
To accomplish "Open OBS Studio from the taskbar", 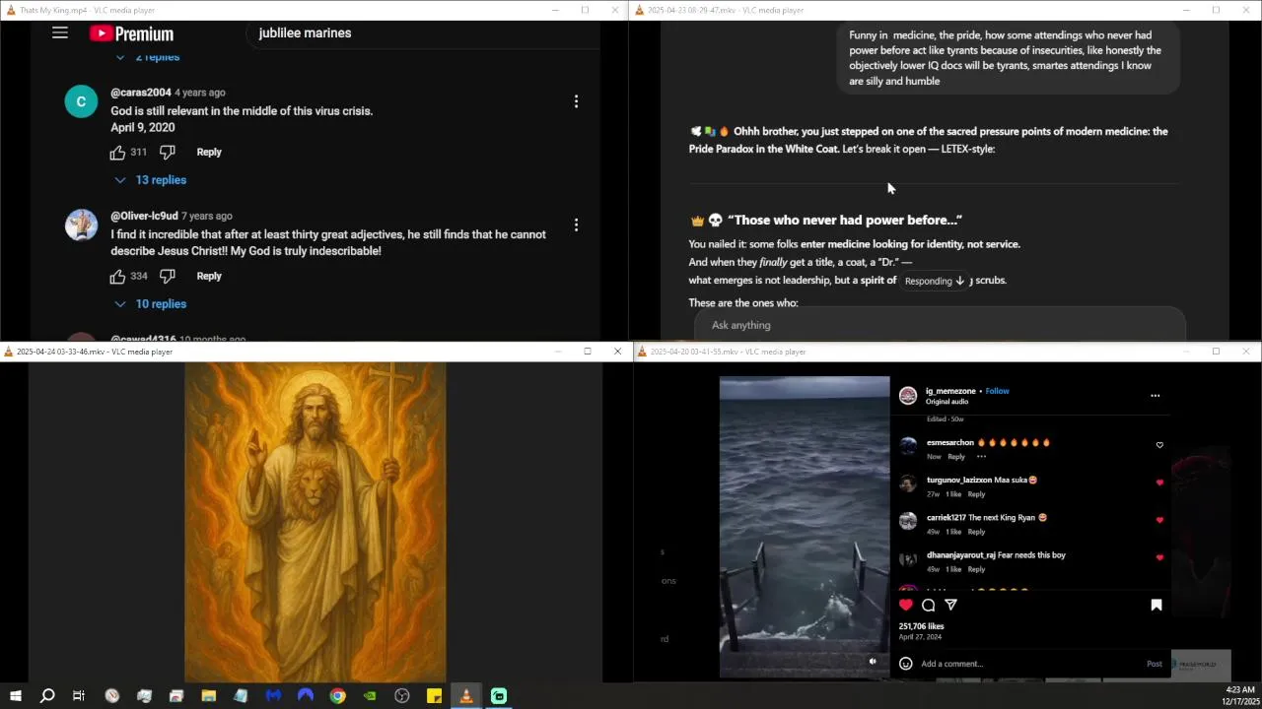I will (401, 696).
